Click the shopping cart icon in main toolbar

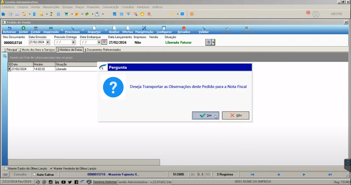[66, 14]
